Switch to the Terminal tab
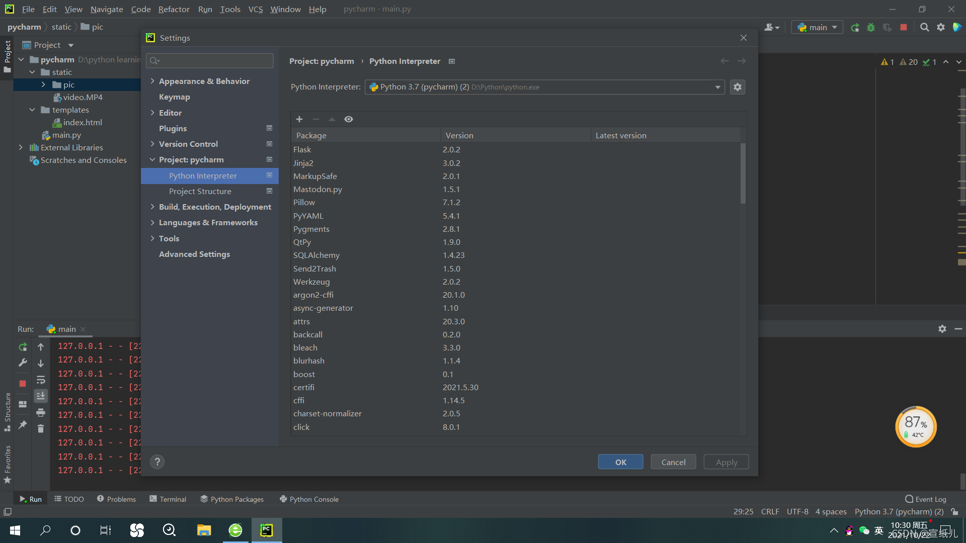This screenshot has width=966, height=543. point(168,499)
